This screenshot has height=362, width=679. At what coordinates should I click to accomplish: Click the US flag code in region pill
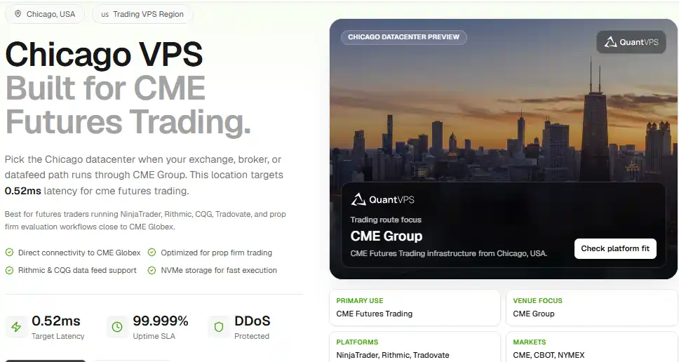coord(105,14)
